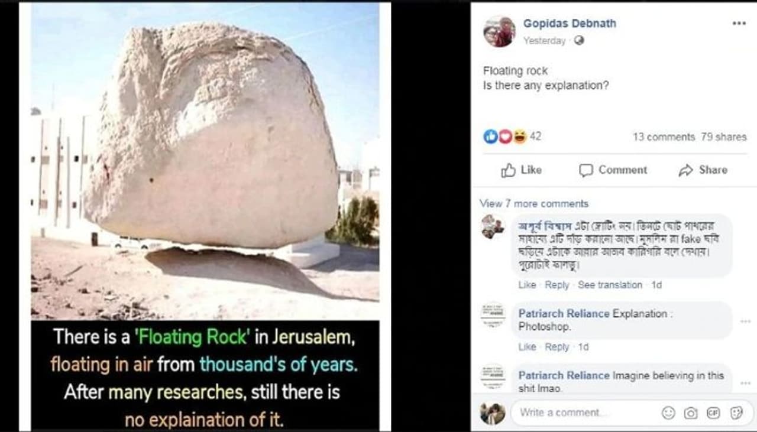Click the reaction emojis next to 42
The width and height of the screenshot is (757, 432).
(505, 137)
